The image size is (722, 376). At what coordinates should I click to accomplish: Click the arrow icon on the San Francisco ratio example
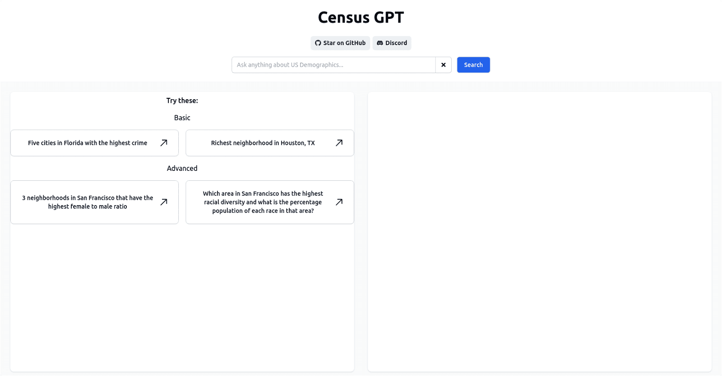163,202
